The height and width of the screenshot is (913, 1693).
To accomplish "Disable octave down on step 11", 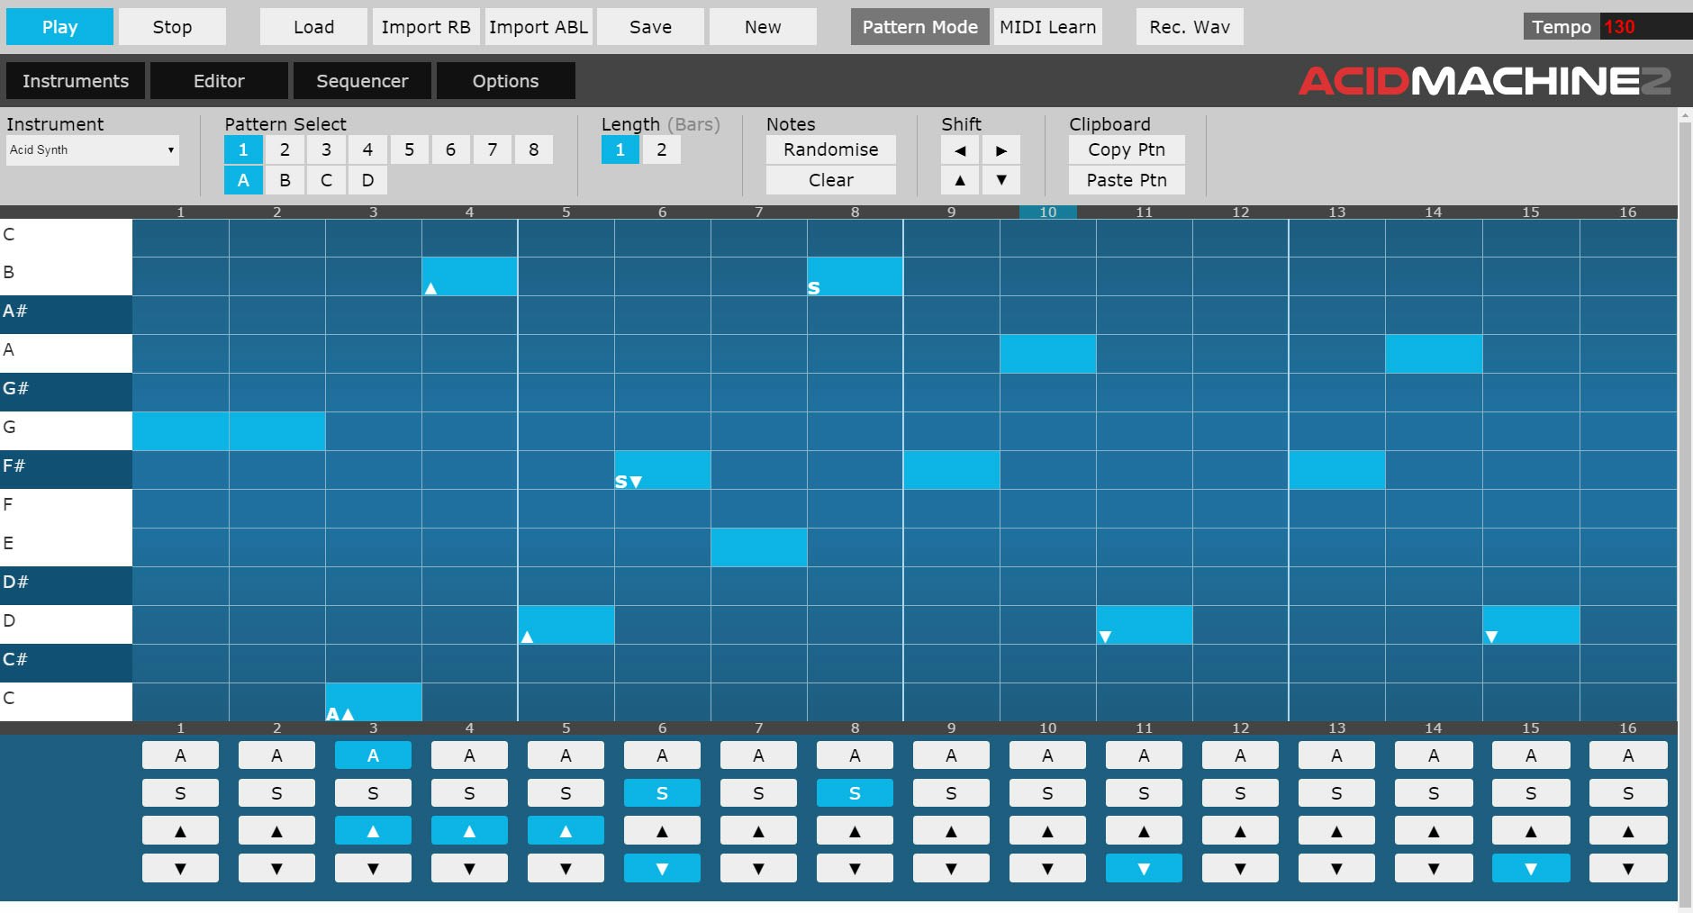I will coord(1144,869).
